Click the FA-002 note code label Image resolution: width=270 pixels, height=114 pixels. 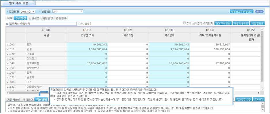pyautogui.click(x=85, y=24)
